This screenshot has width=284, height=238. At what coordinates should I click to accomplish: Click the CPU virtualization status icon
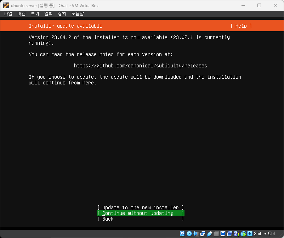(236, 233)
